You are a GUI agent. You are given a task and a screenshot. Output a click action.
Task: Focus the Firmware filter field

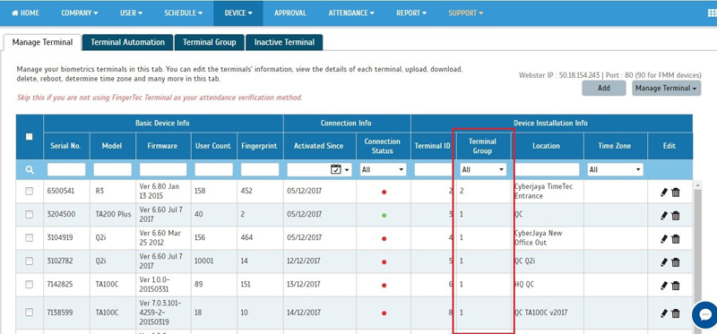pyautogui.click(x=163, y=169)
